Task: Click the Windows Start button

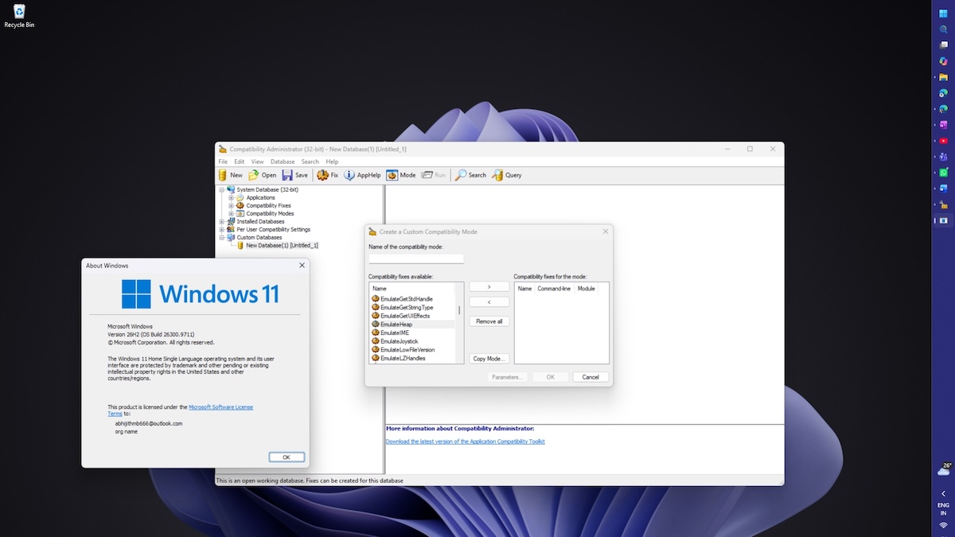Action: pyautogui.click(x=944, y=13)
